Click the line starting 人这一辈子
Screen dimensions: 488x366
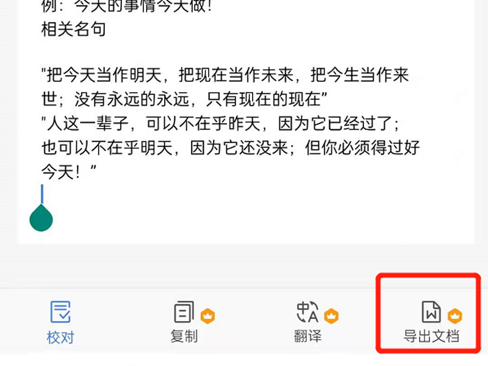tap(220, 124)
